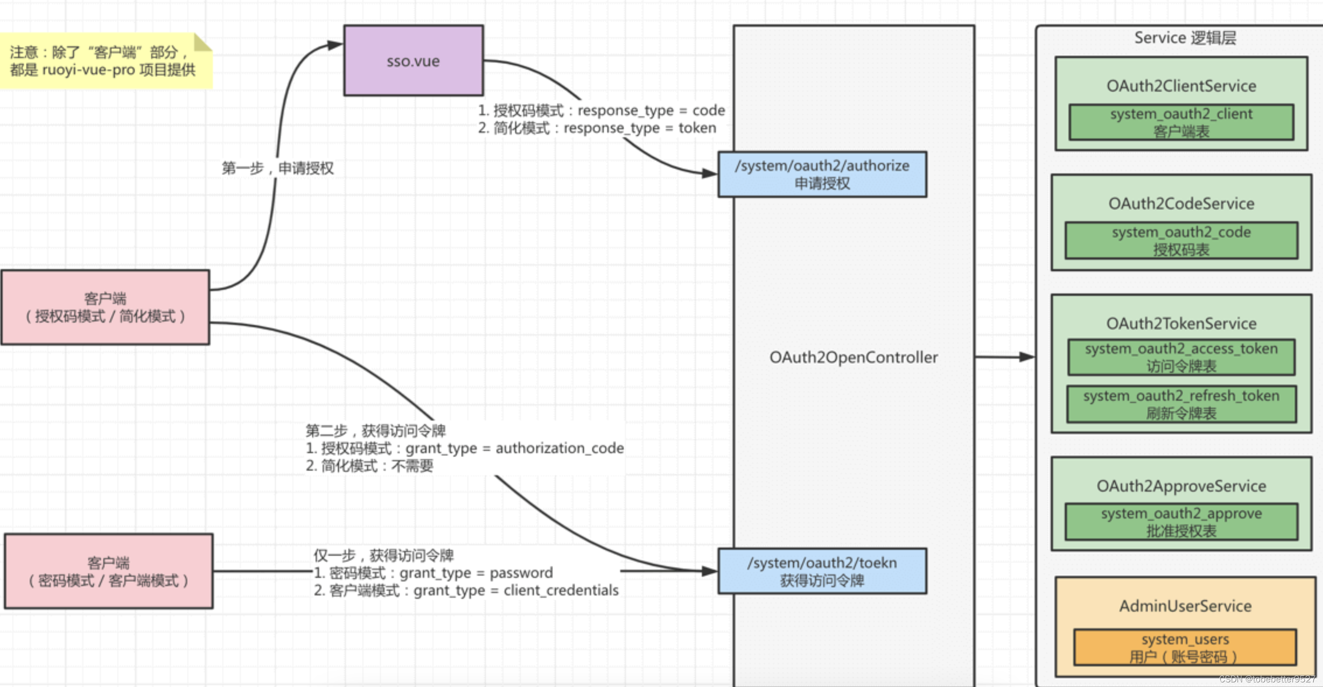The height and width of the screenshot is (687, 1323).
Task: Click the system_oauth2_client 客户端表 box
Action: (x=1181, y=122)
